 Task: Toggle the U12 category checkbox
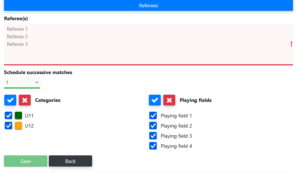(x=9, y=126)
